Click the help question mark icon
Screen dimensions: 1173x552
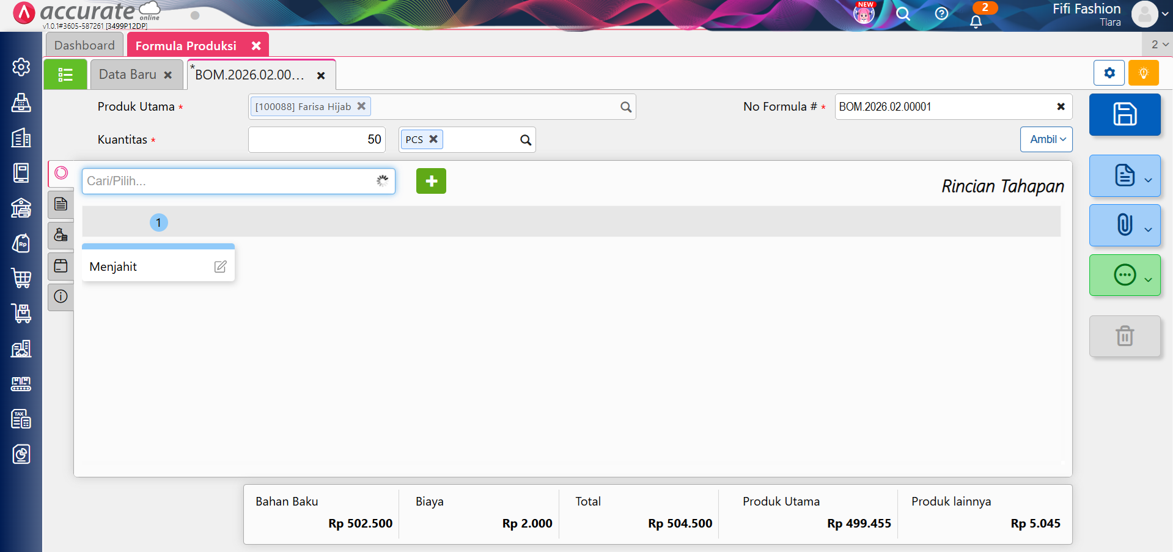pyautogui.click(x=941, y=13)
